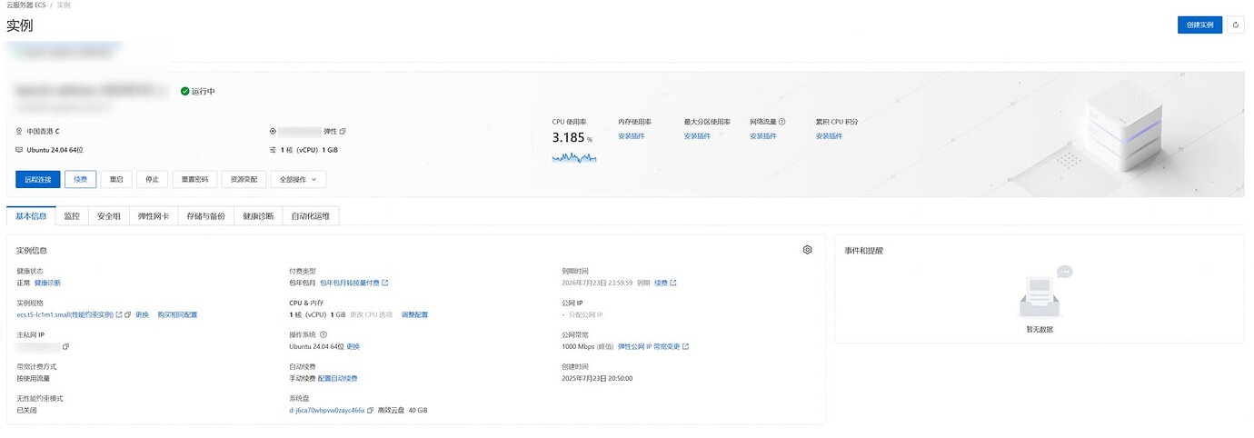Go to the 存储与备份 tab
Screen dimensions: 1254x438
pyautogui.click(x=205, y=216)
